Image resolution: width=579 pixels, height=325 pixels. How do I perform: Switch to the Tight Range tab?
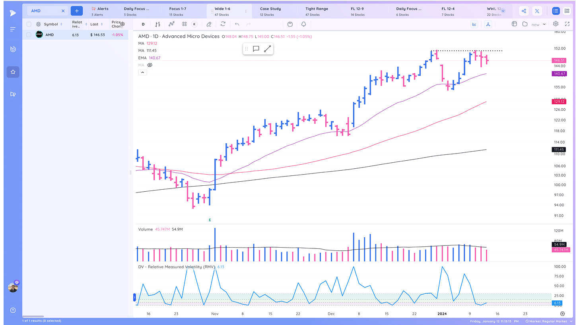pos(316,11)
